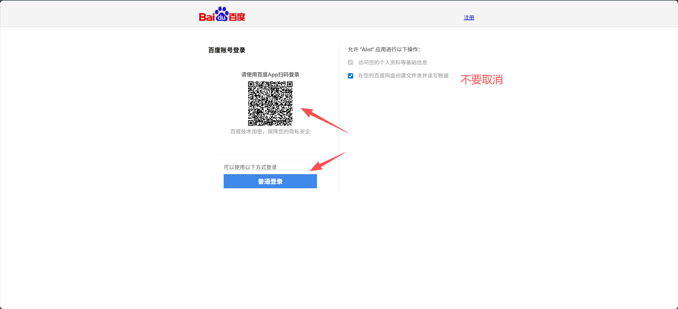Uncheck the 百度网盘 read/write data permission checkbox
The image size is (678, 309).
[351, 76]
